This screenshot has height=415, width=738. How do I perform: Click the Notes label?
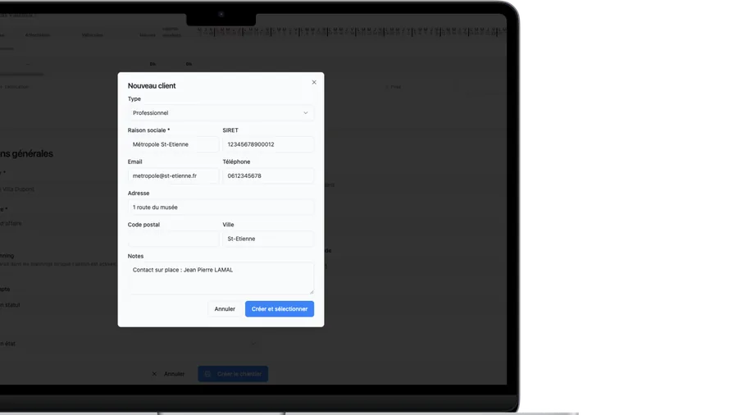point(135,256)
